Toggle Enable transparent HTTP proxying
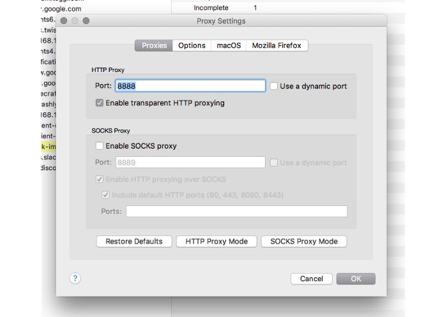 (x=100, y=103)
